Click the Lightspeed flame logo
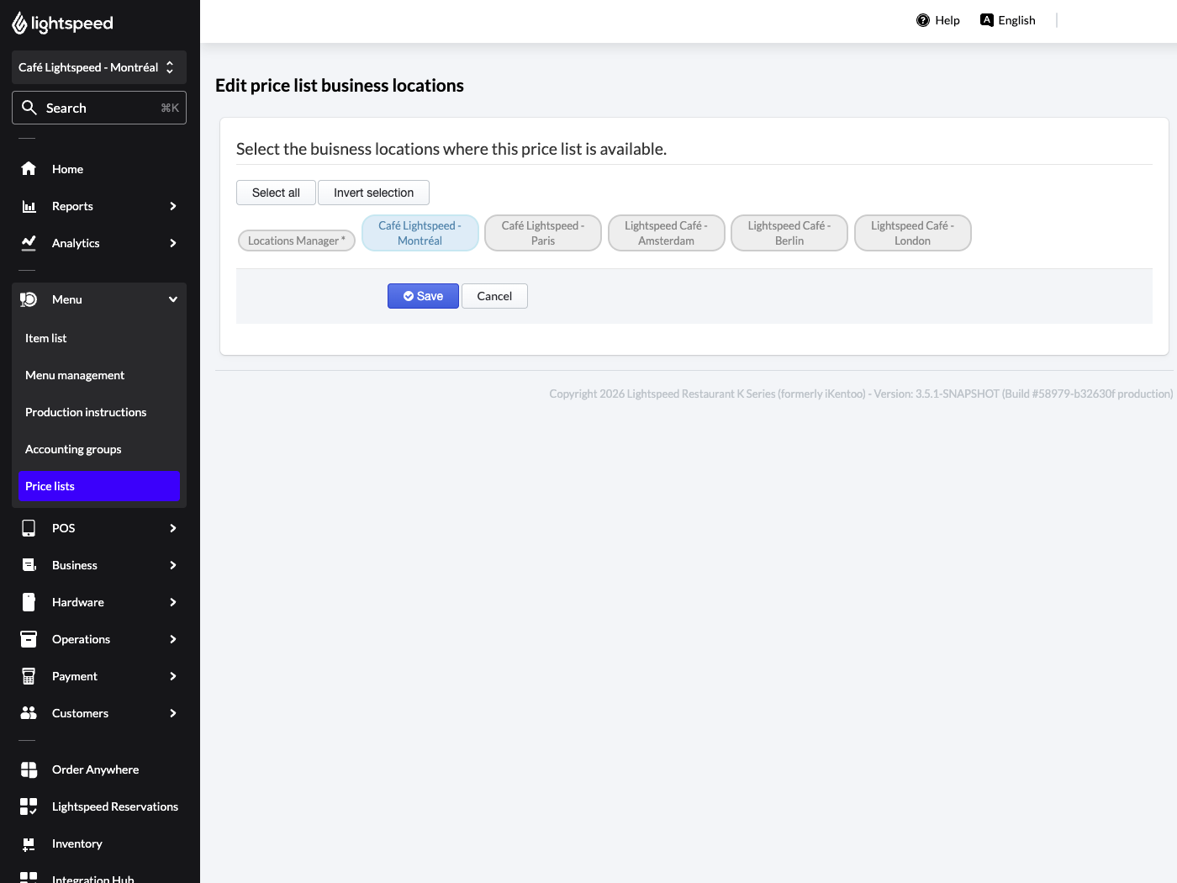 click(x=19, y=24)
